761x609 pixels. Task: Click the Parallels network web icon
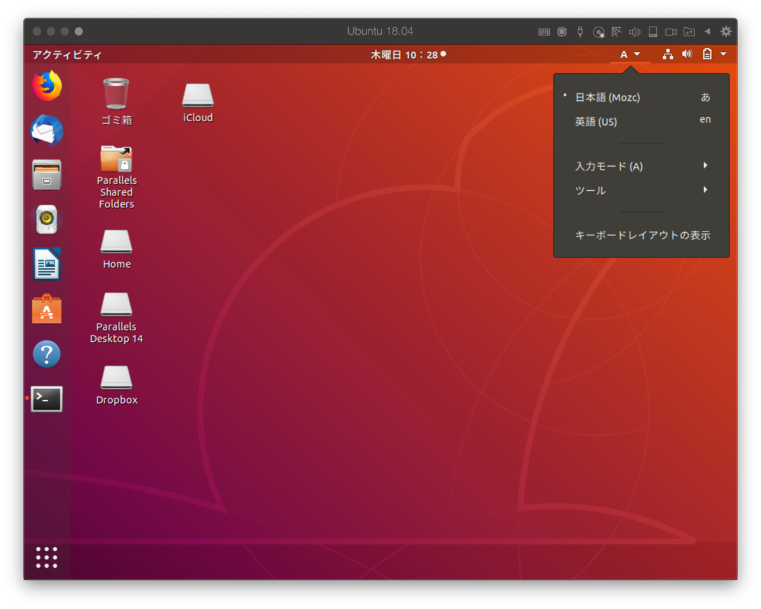pyautogui.click(x=616, y=32)
